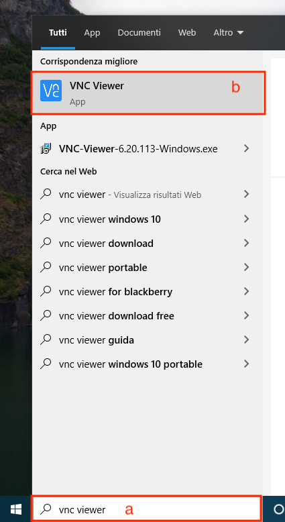This screenshot has height=522, width=285.
Task: Click the Windows Start logo
Action: pyautogui.click(x=15, y=509)
